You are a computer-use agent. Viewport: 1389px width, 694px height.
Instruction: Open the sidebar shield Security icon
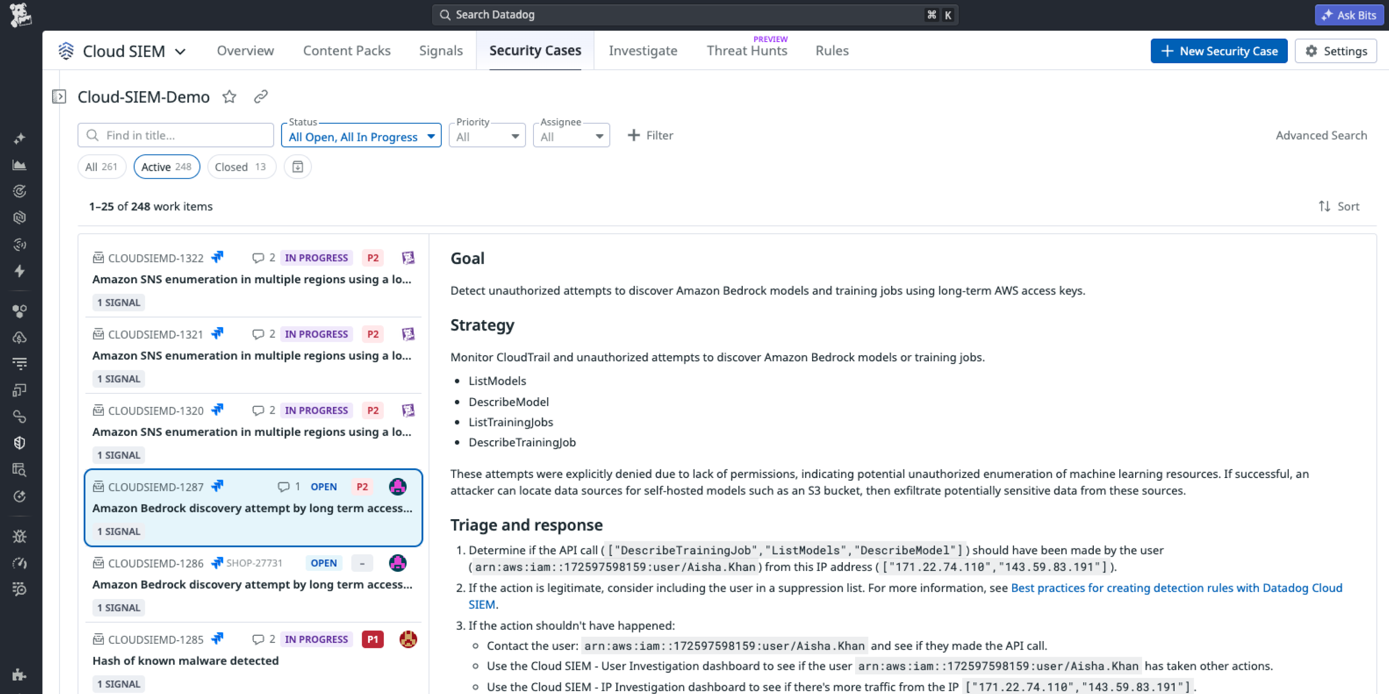[x=20, y=443]
